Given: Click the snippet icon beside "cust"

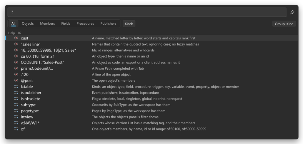Looking at the screenshot, I should (x=16, y=38).
